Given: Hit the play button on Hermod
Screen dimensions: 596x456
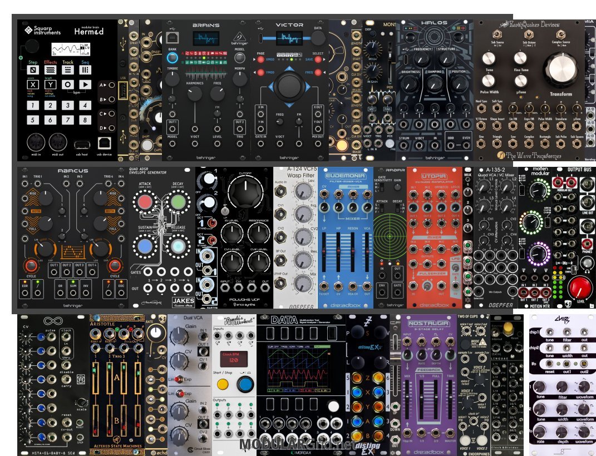Looking at the screenshot, I should [85, 85].
